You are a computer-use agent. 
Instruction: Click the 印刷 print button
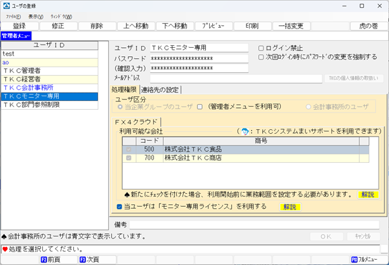click(x=252, y=26)
